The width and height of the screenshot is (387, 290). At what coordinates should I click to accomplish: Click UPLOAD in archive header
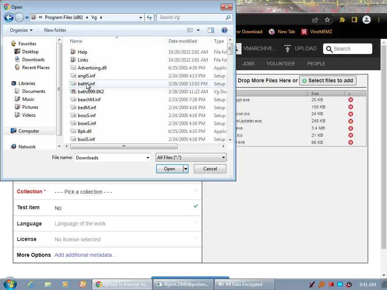click(300, 49)
